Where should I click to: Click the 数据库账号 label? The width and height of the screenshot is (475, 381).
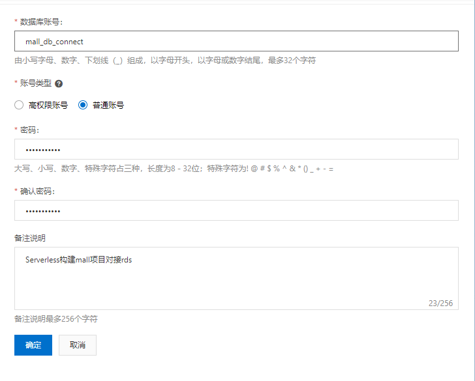coord(41,22)
